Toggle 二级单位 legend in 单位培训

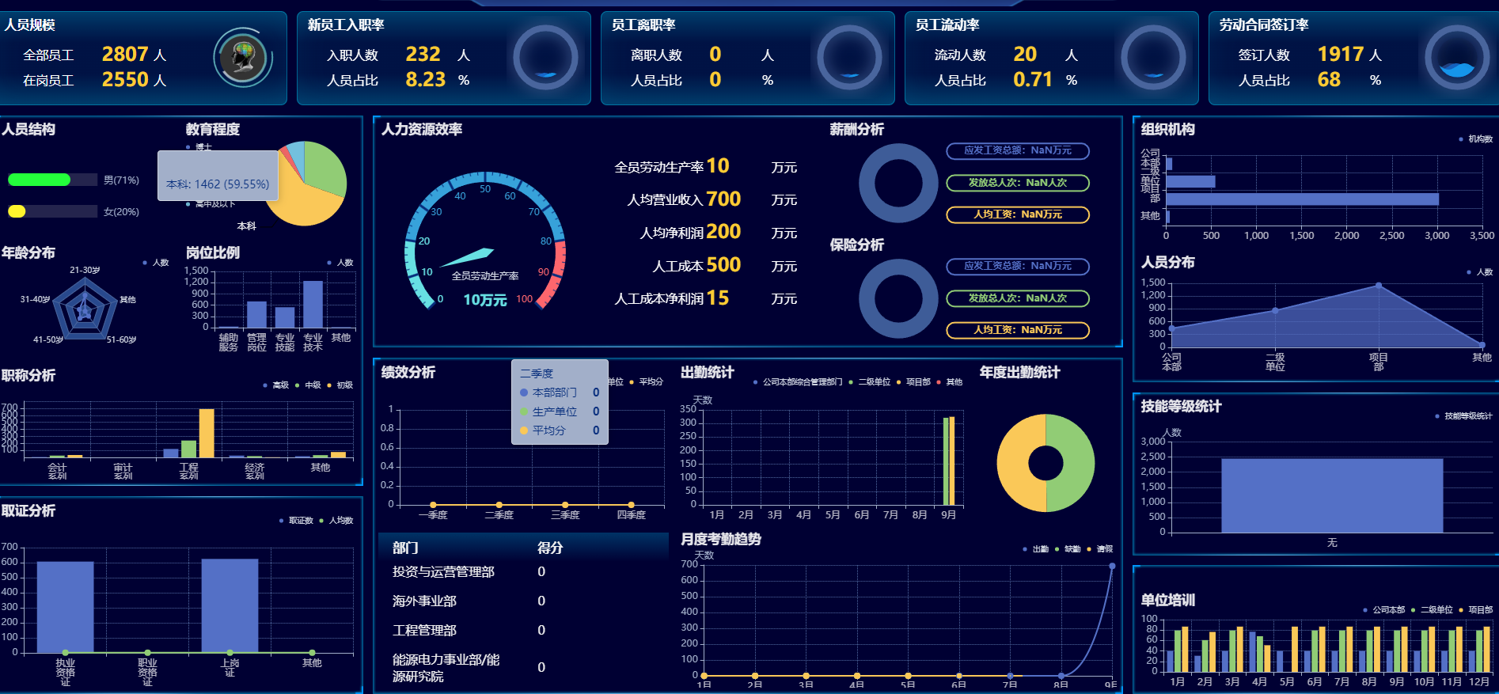tap(1432, 610)
